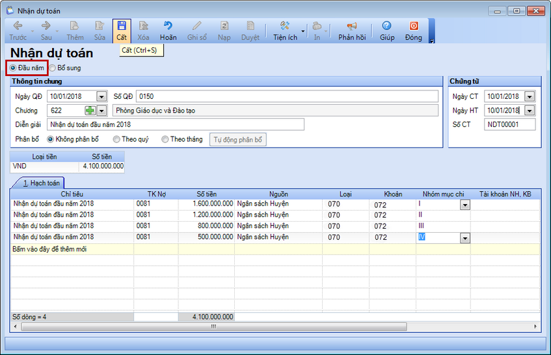Image resolution: width=551 pixels, height=355 pixels.
Task: Click the scrollbar right arrow
Action: (535, 326)
